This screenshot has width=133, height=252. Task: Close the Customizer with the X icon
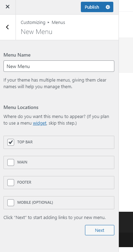(8, 7)
